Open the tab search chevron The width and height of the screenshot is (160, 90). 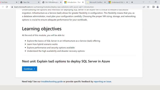143,2
